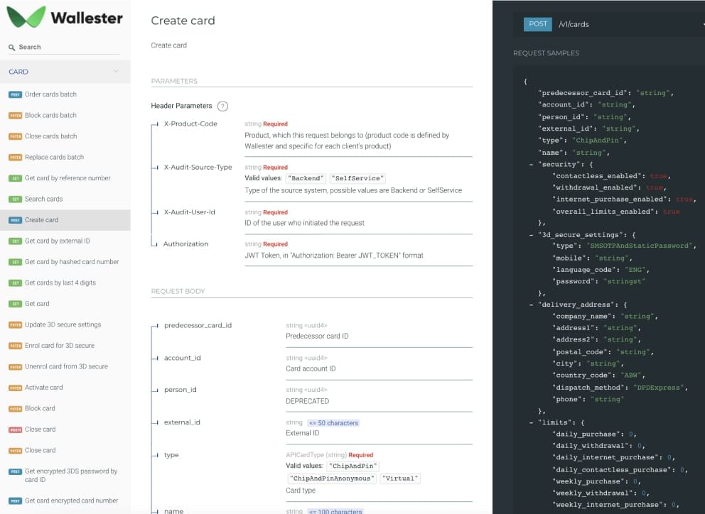Click the CARD section header

pyautogui.click(x=18, y=72)
